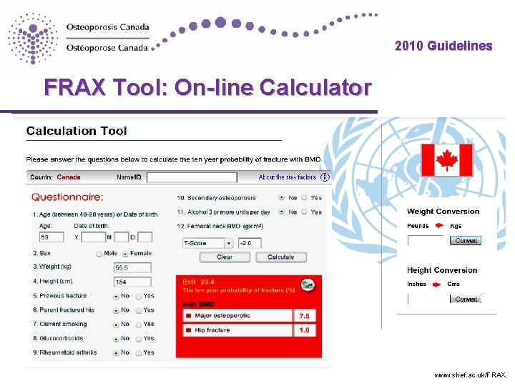Select Female for Sex
The width and height of the screenshot is (515, 386).
pyautogui.click(x=125, y=254)
